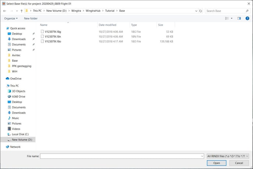The image size is (253, 169).
Task: Click the Open button
Action: coord(217,163)
